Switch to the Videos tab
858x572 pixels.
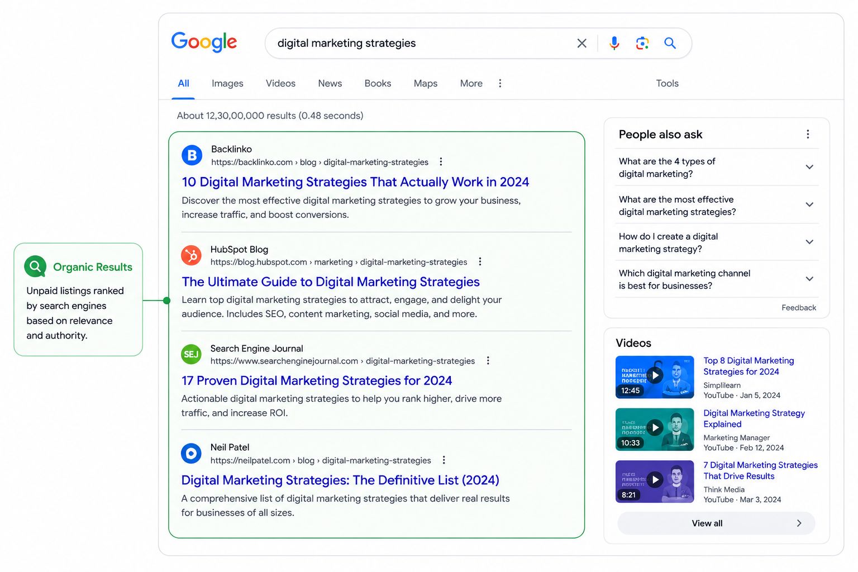coord(280,83)
